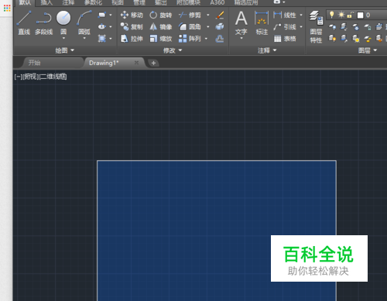Image resolution: width=387 pixels, height=301 pixels.
Task: Select the 直线 line tool
Action: pyautogui.click(x=24, y=22)
